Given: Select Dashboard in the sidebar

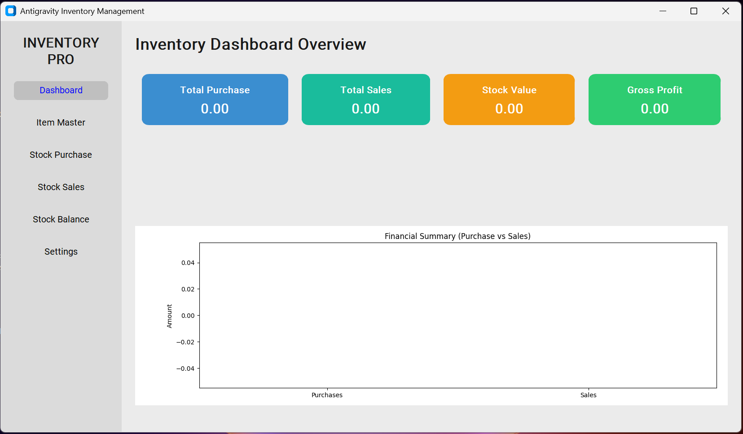Looking at the screenshot, I should [x=61, y=90].
